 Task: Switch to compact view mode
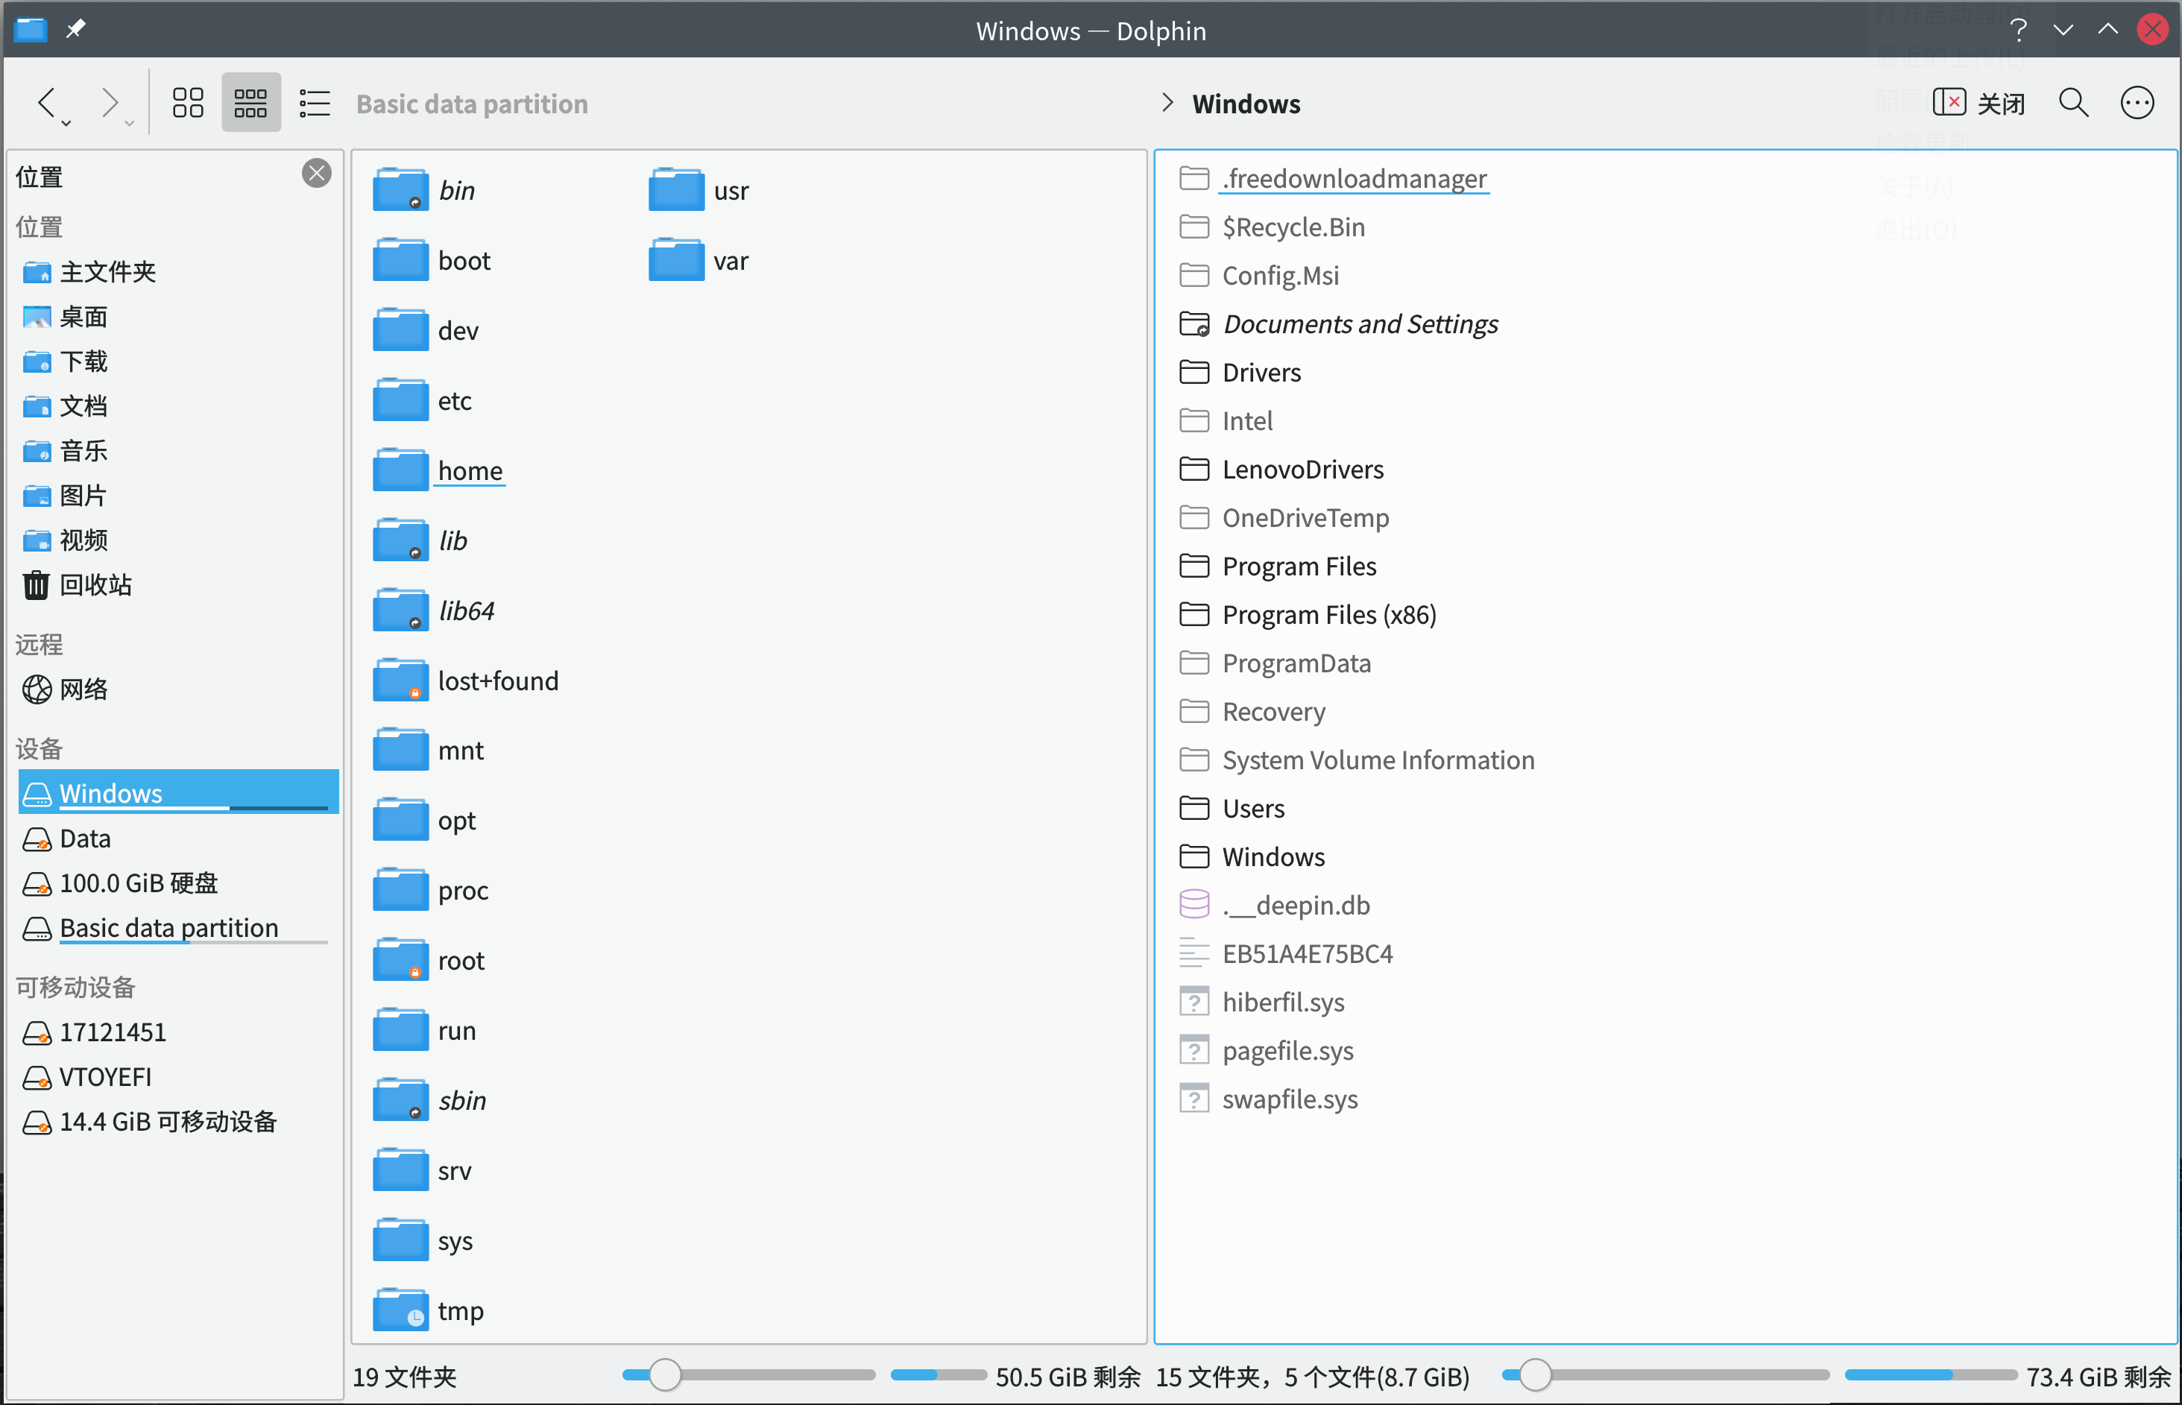251,103
